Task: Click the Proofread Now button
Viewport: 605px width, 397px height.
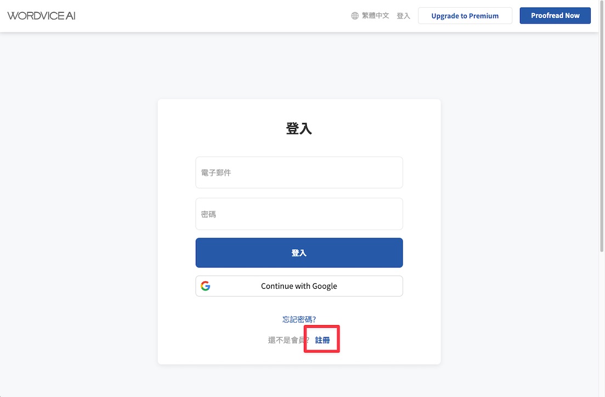Action: pyautogui.click(x=555, y=15)
